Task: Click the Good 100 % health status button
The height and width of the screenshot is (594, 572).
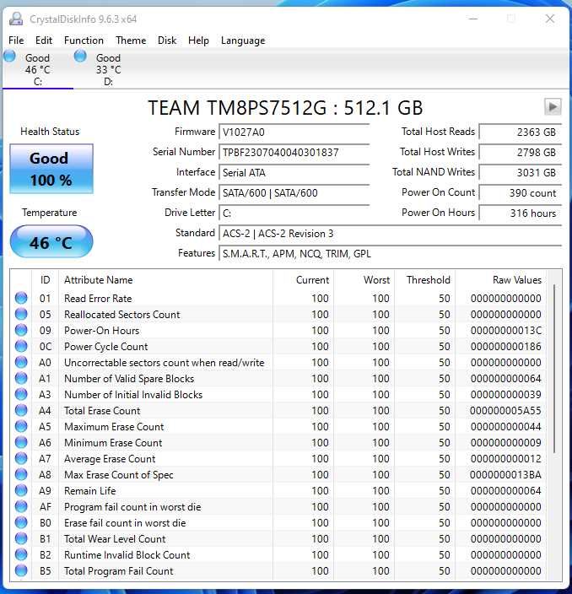Action: (51, 169)
